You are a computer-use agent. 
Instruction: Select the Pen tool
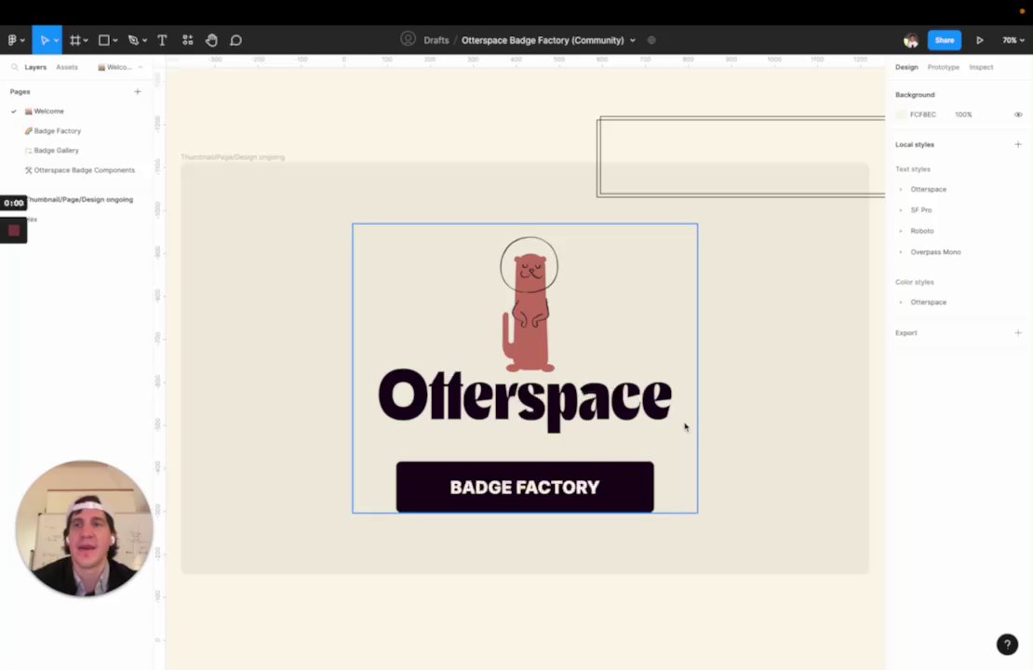133,40
